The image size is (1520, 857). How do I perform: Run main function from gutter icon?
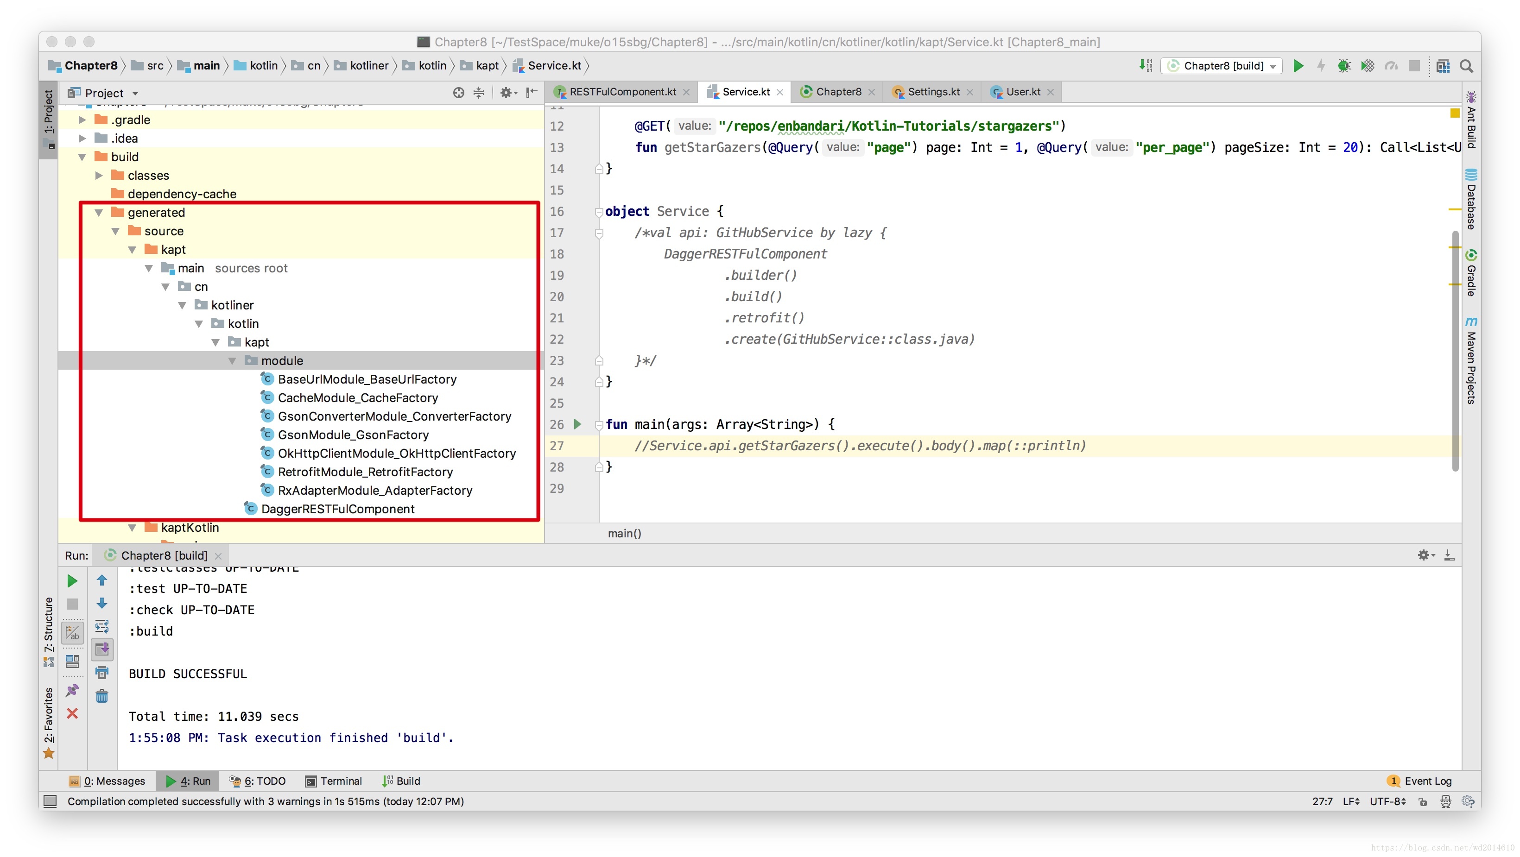coord(578,424)
